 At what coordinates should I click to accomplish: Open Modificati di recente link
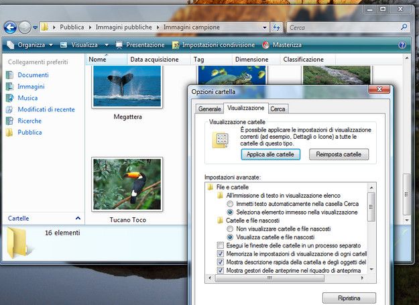click(46, 109)
